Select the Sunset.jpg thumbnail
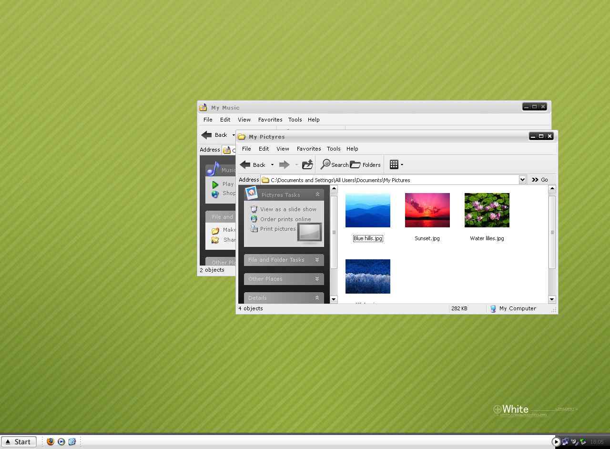The image size is (610, 449). (427, 210)
